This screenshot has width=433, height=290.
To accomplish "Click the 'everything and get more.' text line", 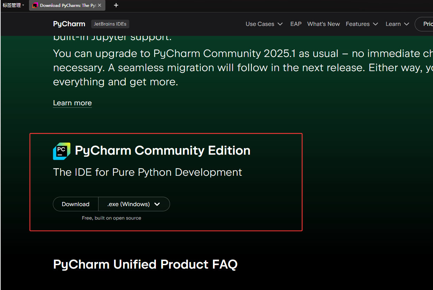I will click(115, 82).
